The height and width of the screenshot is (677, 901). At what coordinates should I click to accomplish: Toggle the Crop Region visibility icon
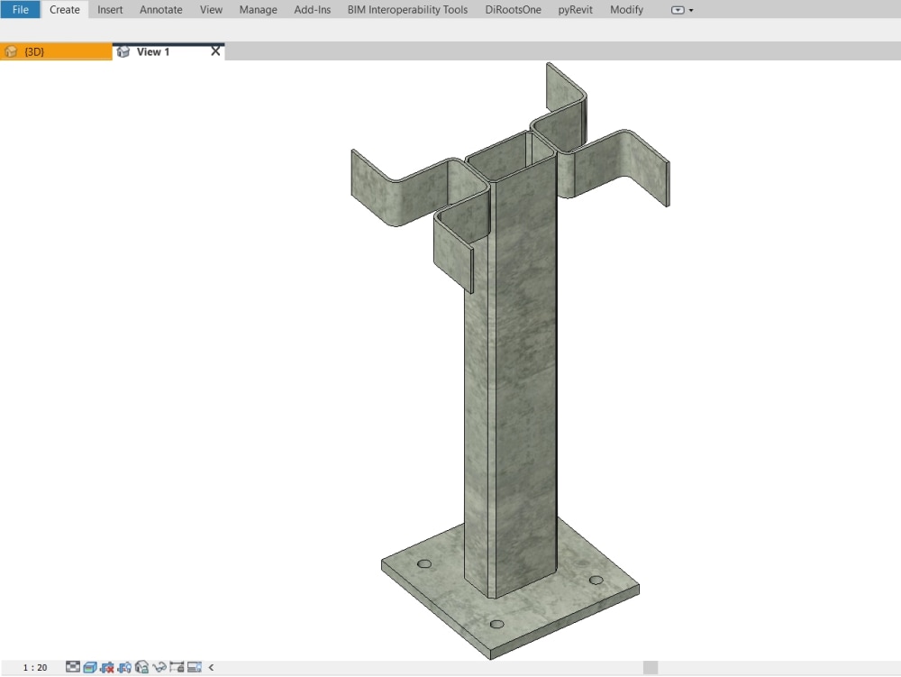178,668
